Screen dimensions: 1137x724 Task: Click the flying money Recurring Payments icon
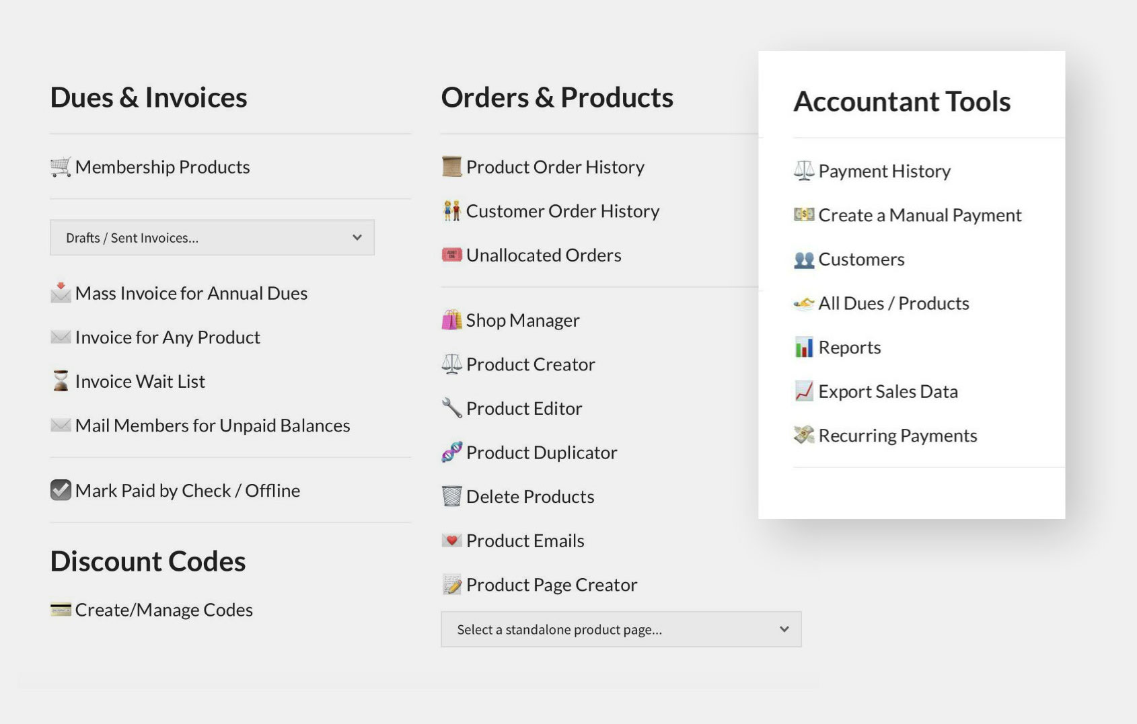(x=804, y=436)
